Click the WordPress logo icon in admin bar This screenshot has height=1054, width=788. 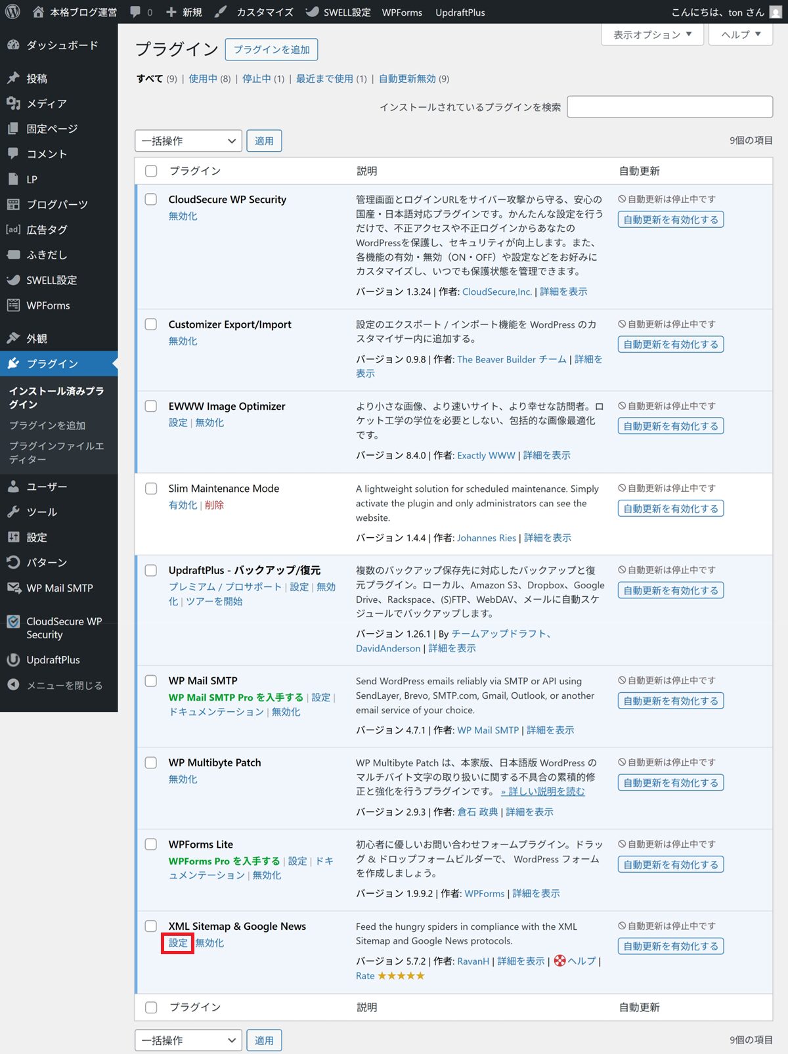(x=12, y=12)
